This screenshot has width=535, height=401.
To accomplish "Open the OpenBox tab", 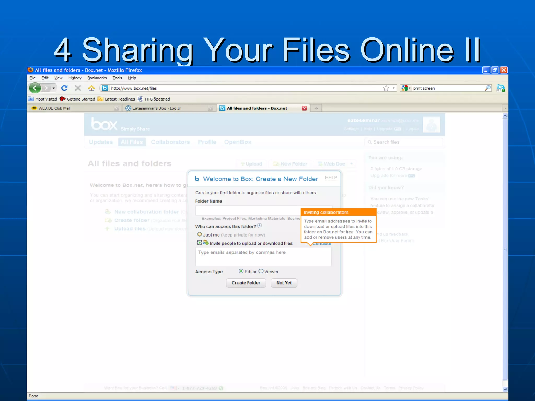I will coord(238,142).
